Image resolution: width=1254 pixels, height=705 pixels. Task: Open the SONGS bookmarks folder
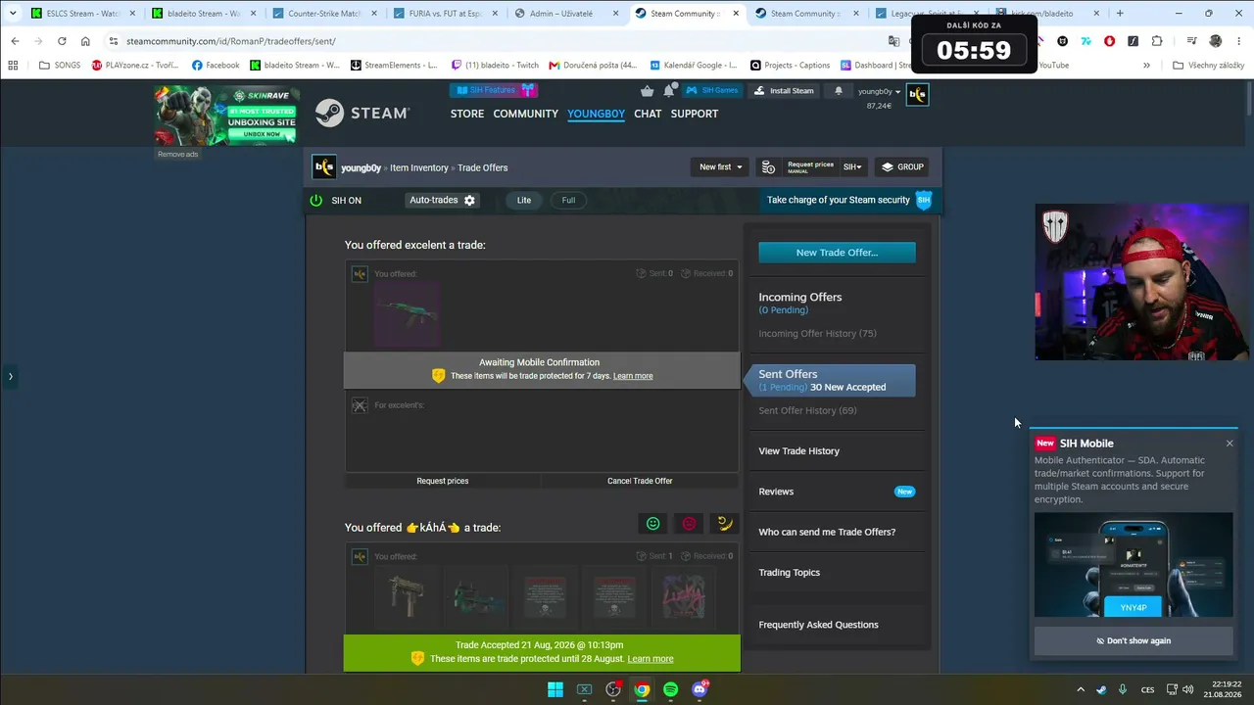[60, 66]
